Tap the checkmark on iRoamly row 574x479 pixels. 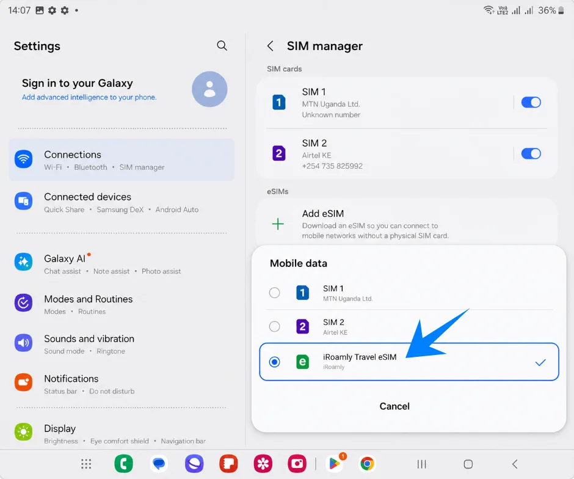click(540, 362)
